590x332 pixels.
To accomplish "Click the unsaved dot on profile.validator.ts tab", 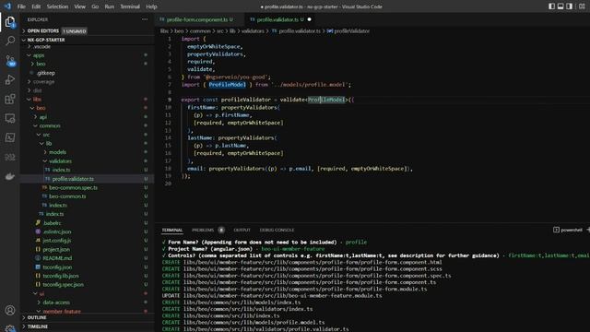I will click(x=310, y=19).
